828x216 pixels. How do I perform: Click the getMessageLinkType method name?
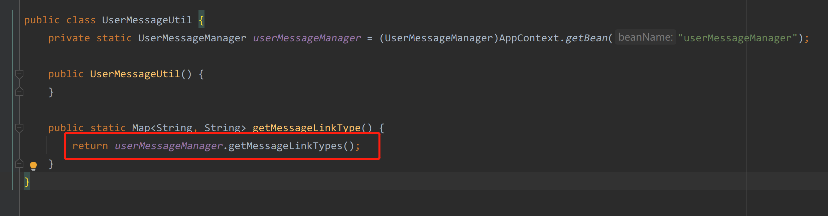coord(306,127)
